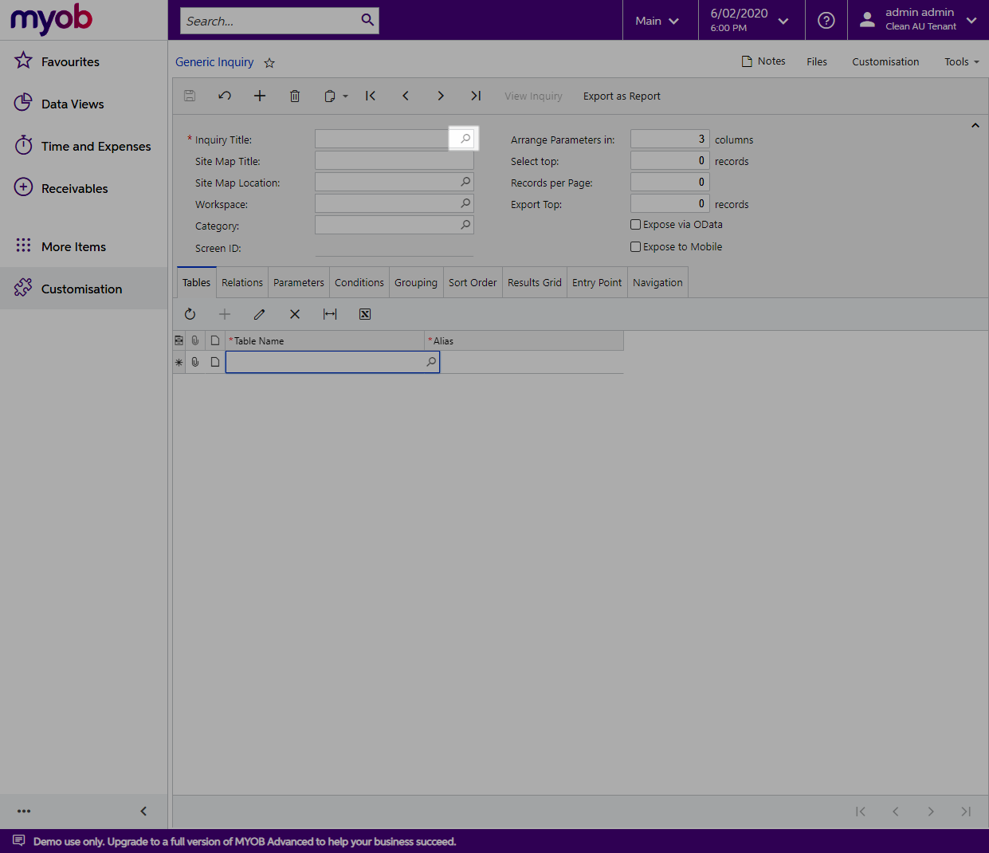Click the Site Map Title field
Screen dimensions: 989x853
click(x=394, y=160)
